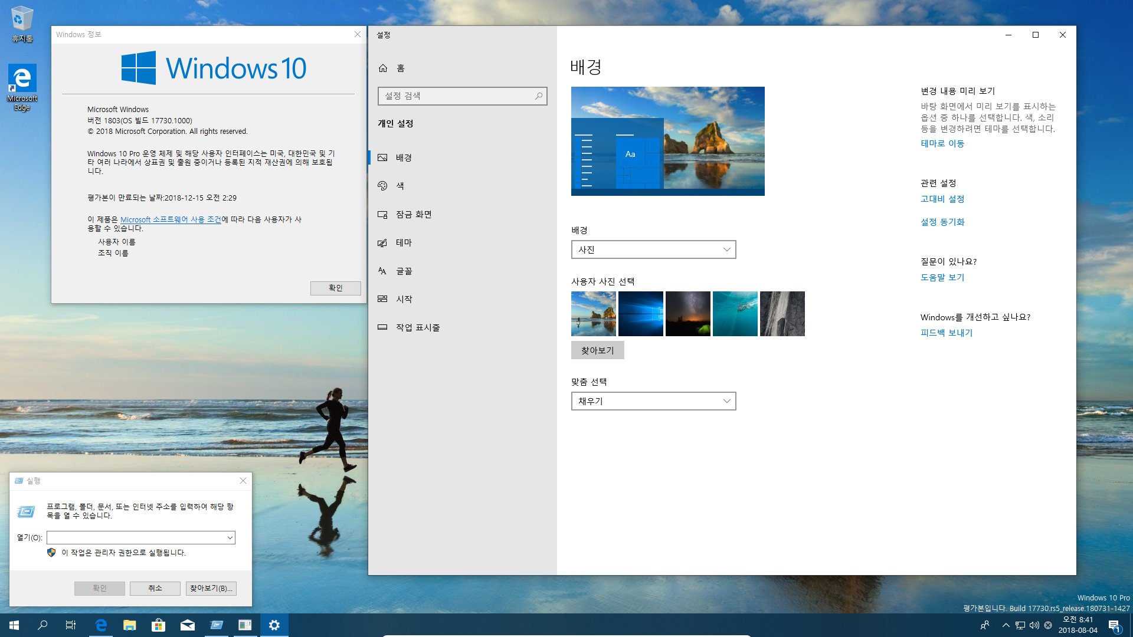Click the search magnifier in Settings search box

[x=539, y=96]
